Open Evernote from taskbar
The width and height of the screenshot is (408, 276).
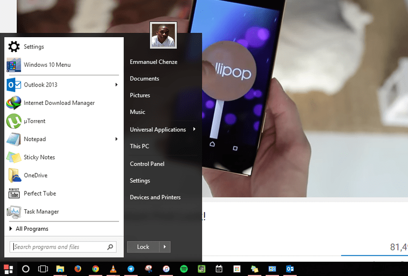point(201,269)
